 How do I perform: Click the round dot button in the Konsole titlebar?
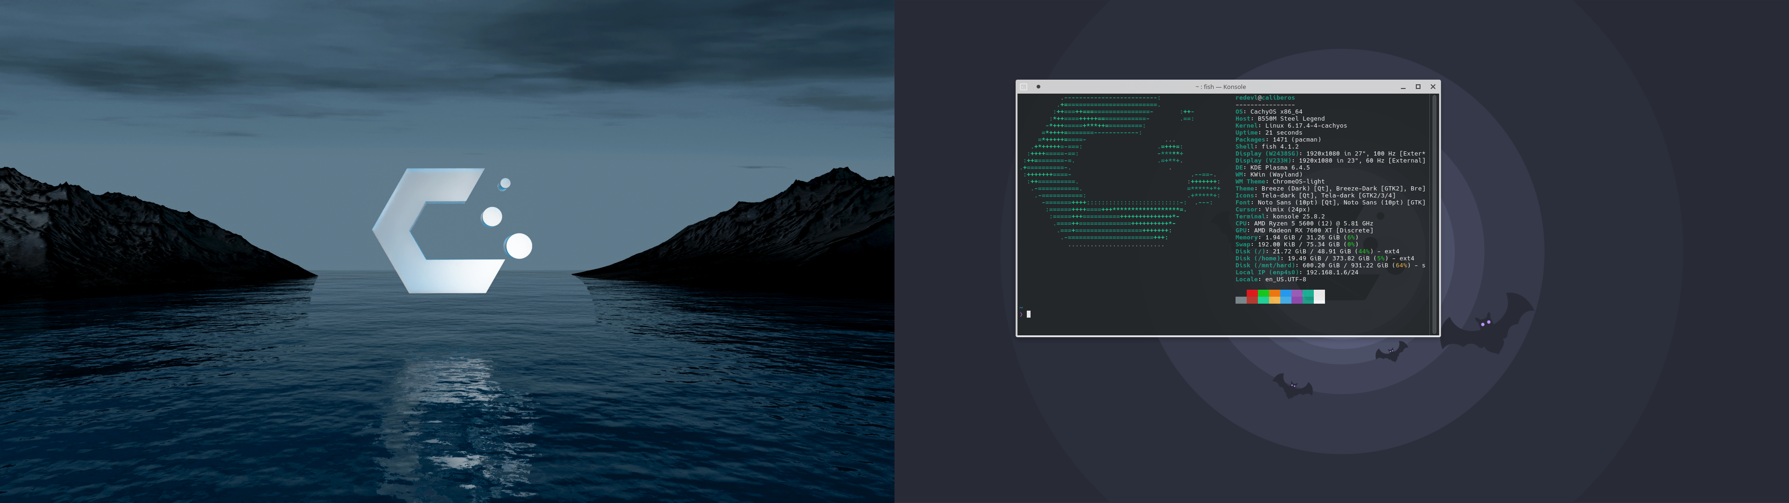coord(1038,87)
